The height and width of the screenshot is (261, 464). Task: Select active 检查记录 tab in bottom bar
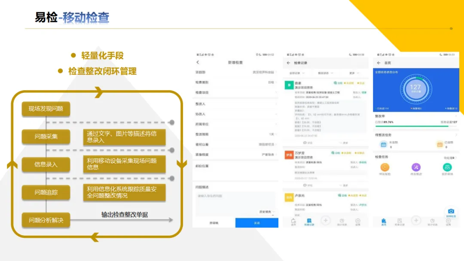point(309,222)
